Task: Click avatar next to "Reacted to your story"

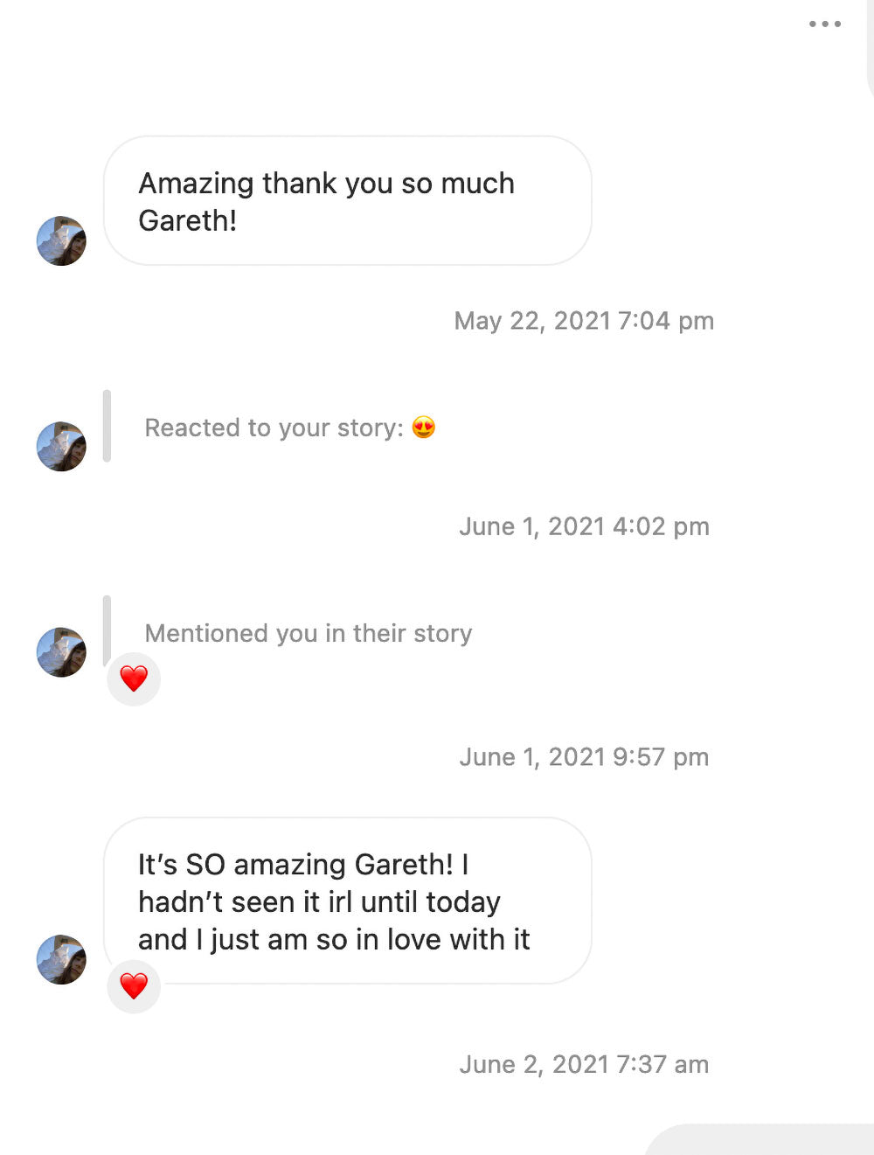Action: pos(61,446)
